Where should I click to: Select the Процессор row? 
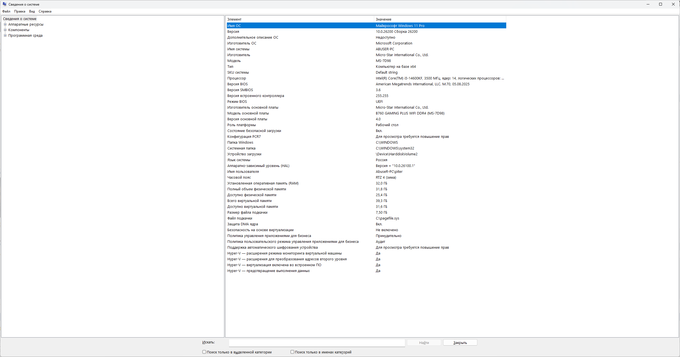point(366,78)
